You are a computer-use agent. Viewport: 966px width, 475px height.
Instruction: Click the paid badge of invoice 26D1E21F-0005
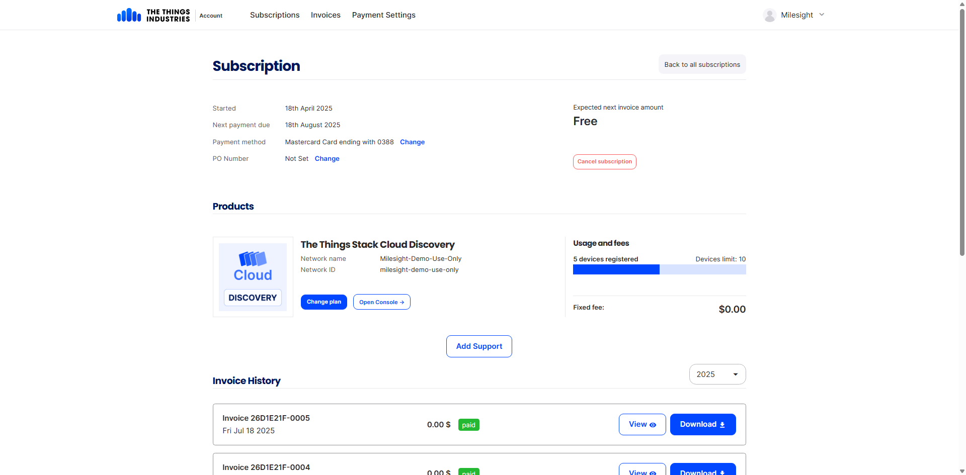click(468, 425)
